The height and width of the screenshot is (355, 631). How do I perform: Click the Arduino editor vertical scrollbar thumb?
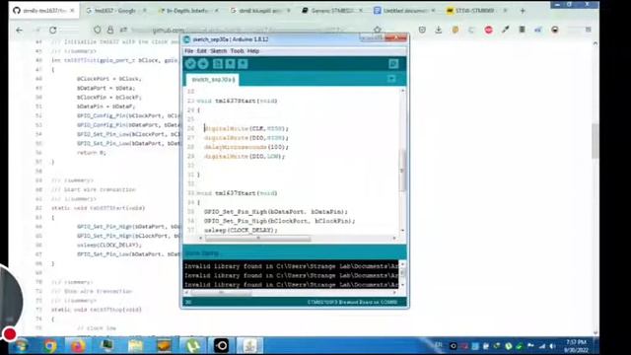(x=402, y=170)
